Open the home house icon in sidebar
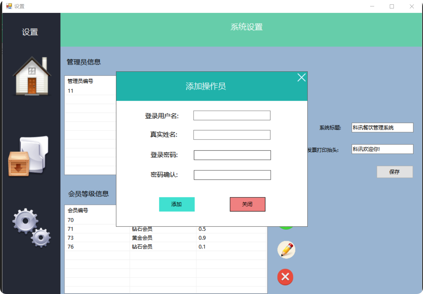Viewport: 423px width, 294px height. [32, 76]
